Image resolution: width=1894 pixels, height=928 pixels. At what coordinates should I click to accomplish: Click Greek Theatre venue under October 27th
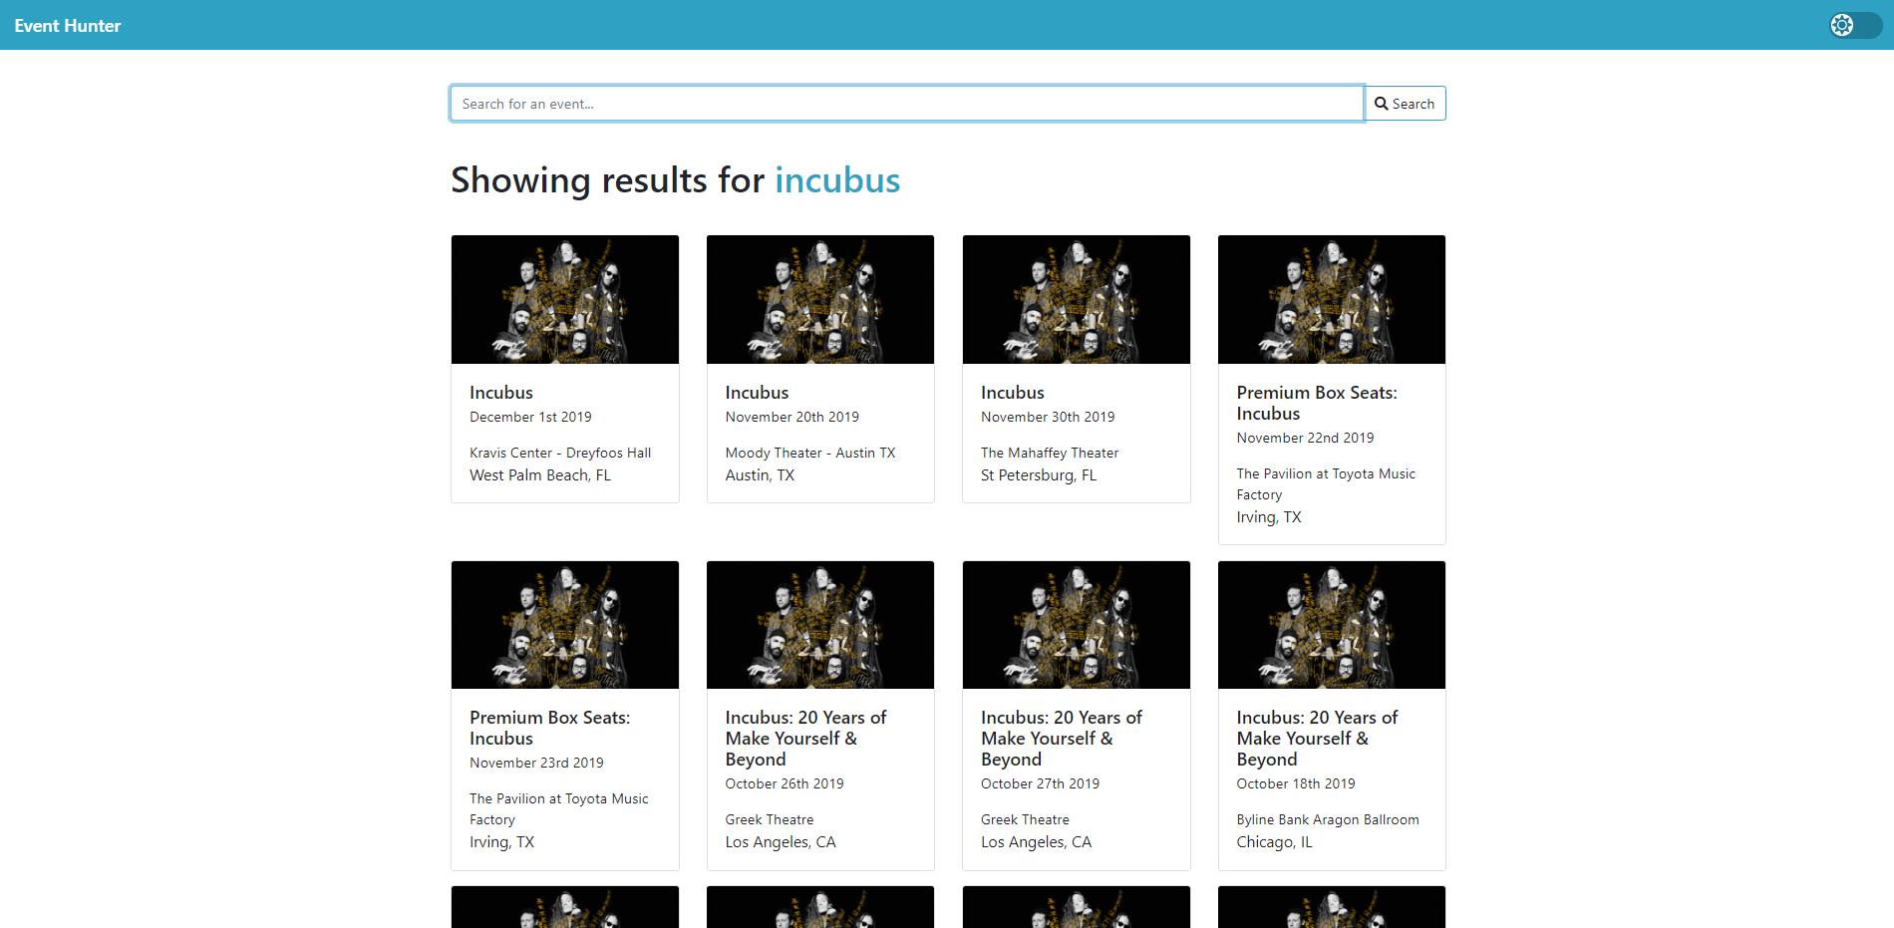(1025, 819)
